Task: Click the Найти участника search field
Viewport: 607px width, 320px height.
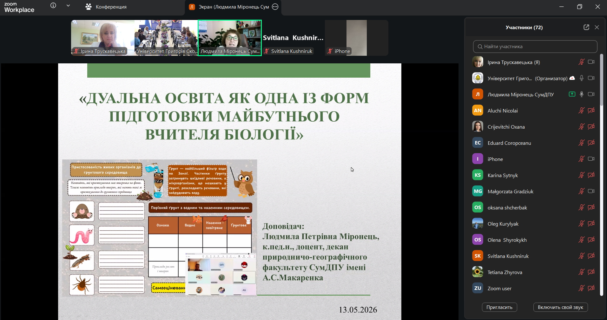Action: pyautogui.click(x=535, y=47)
